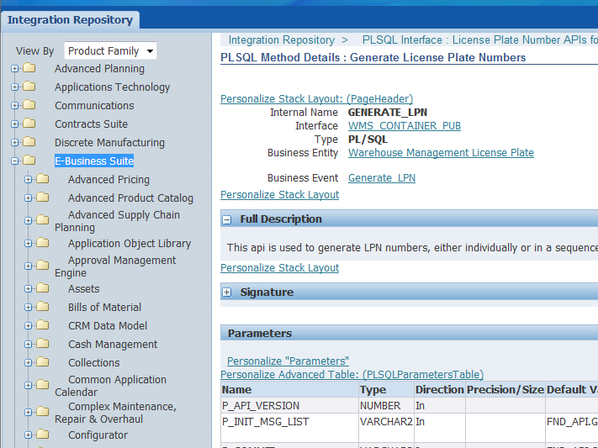Select Discrete Manufacturing tree item
This screenshot has height=448, width=598.
pyautogui.click(x=109, y=143)
